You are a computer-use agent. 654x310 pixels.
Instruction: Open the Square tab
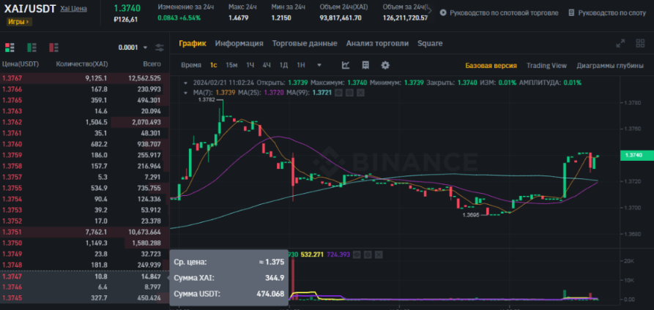430,43
